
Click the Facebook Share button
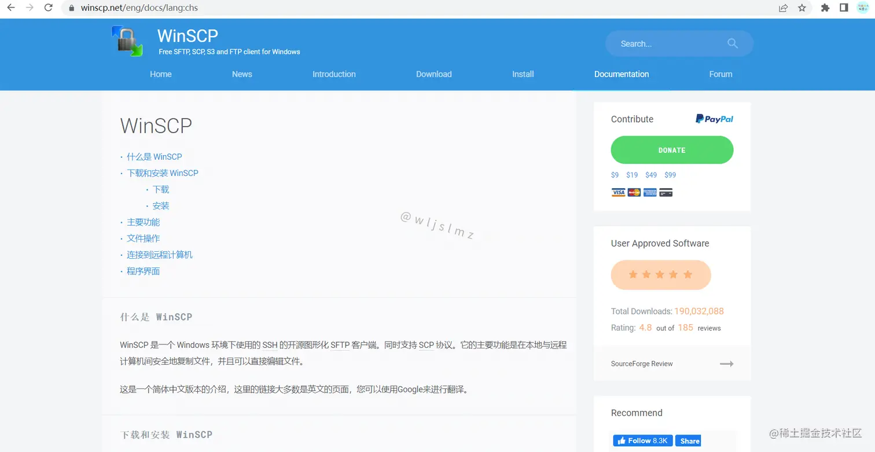[x=688, y=440]
